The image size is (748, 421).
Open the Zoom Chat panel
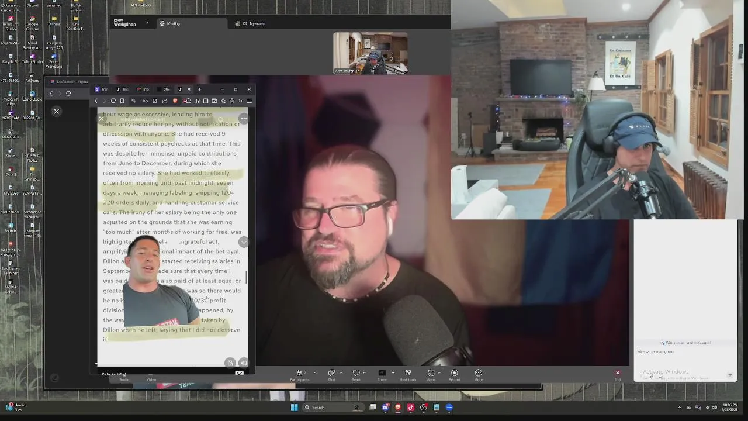331,375
